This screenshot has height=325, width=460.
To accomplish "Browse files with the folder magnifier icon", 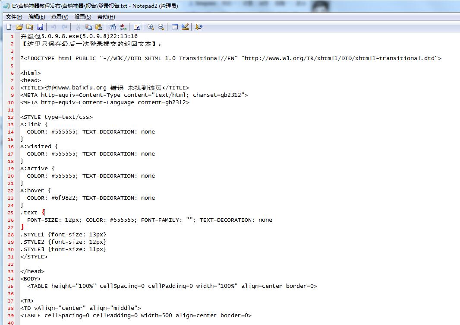I will [30, 27].
